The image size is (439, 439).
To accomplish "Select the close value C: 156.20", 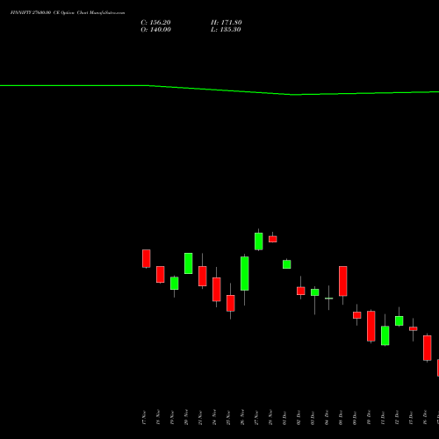I will click(x=155, y=23).
